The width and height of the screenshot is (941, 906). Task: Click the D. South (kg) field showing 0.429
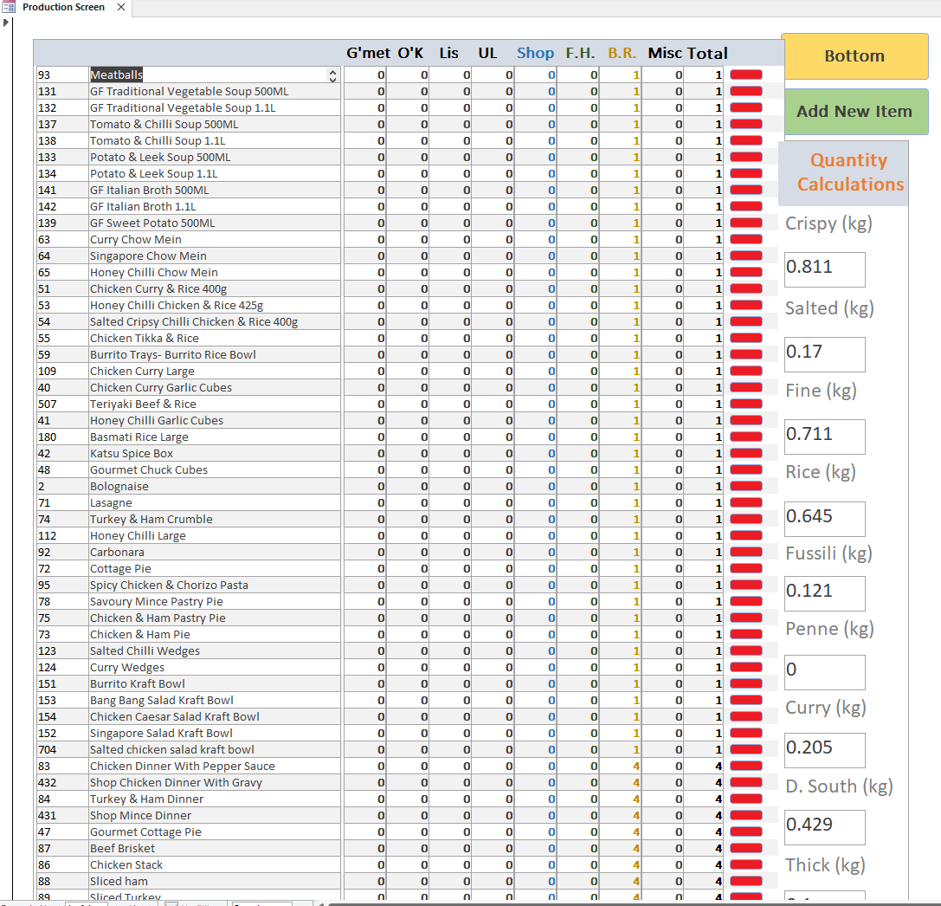(825, 827)
